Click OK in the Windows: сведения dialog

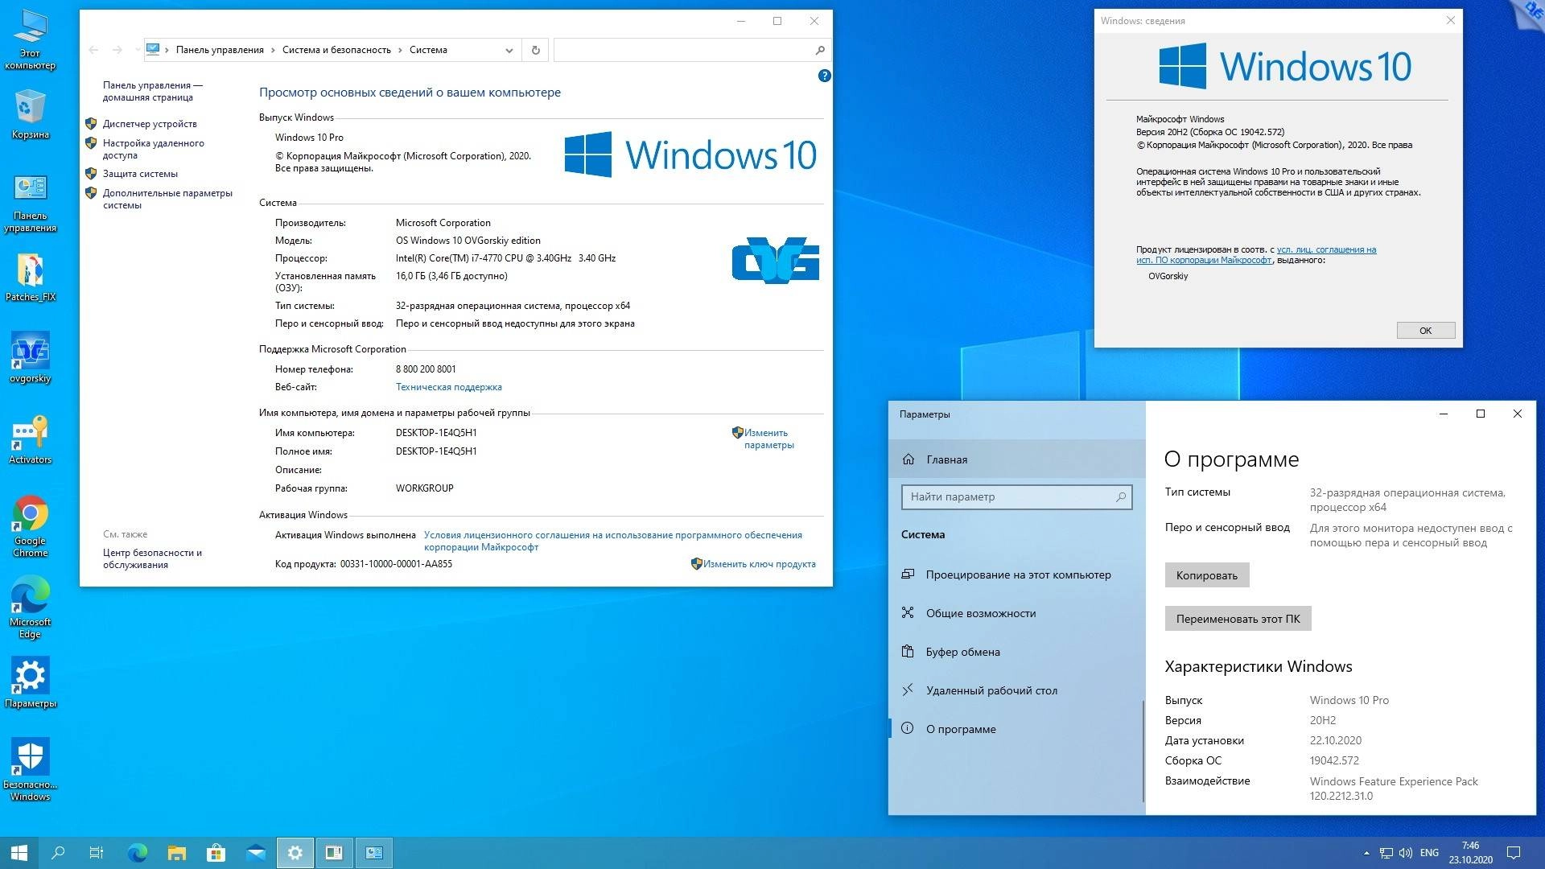tap(1424, 330)
